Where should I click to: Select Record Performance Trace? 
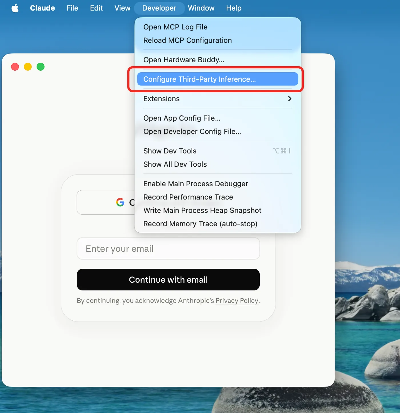coord(218,197)
